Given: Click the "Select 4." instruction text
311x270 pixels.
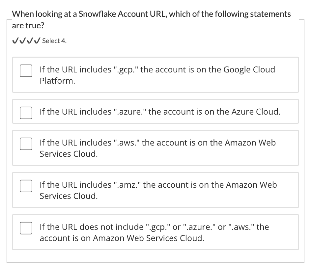Looking at the screenshot, I should pyautogui.click(x=54, y=41).
